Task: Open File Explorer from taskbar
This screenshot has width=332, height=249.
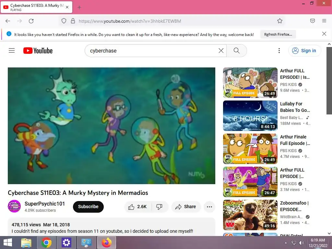Action: click(26, 243)
